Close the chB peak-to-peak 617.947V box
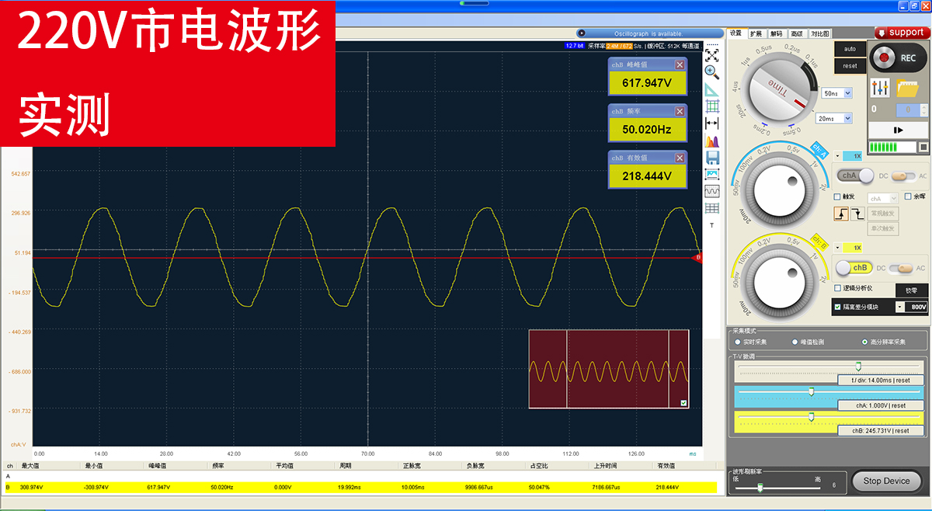 680,65
